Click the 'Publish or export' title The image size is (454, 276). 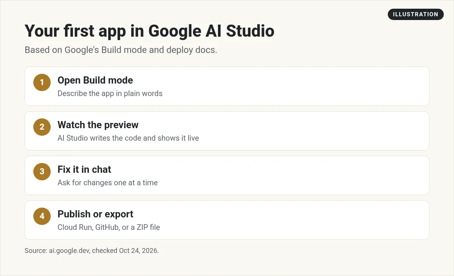(95, 214)
